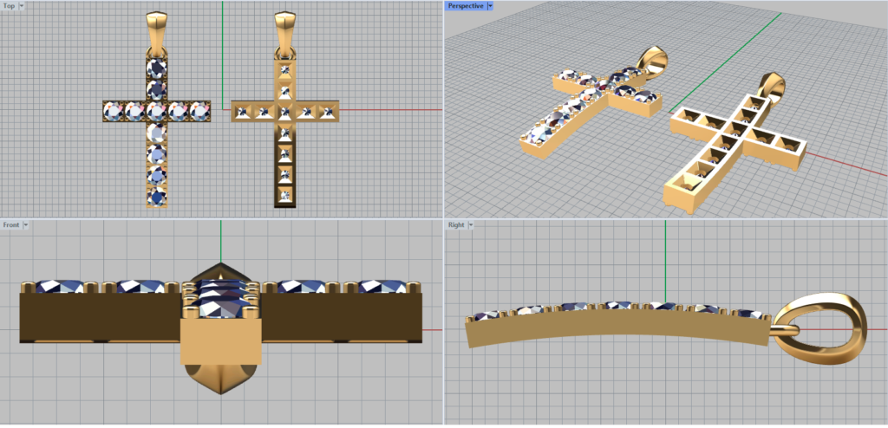Click bail of back-side gold cross in Top view

284,30
